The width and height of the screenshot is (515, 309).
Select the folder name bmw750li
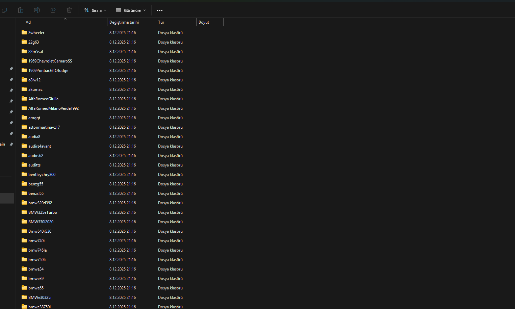click(x=37, y=260)
